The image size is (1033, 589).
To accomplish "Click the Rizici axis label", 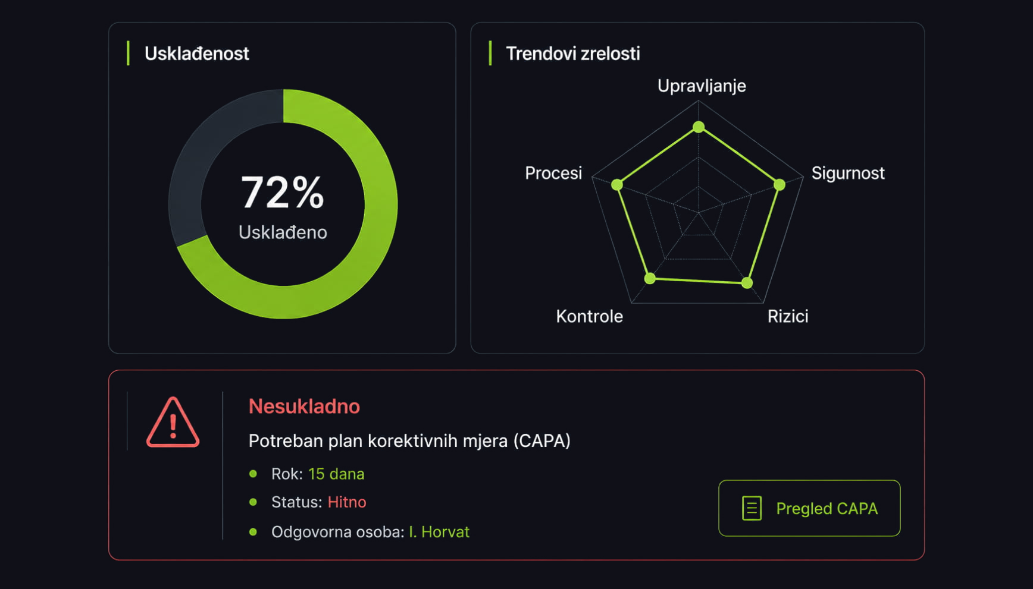I will pyautogui.click(x=788, y=316).
